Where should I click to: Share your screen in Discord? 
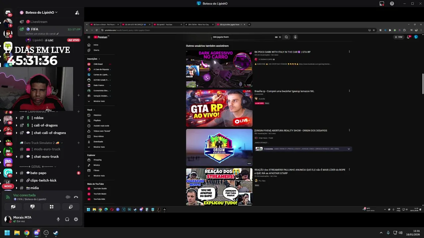pyautogui.click(x=32, y=207)
